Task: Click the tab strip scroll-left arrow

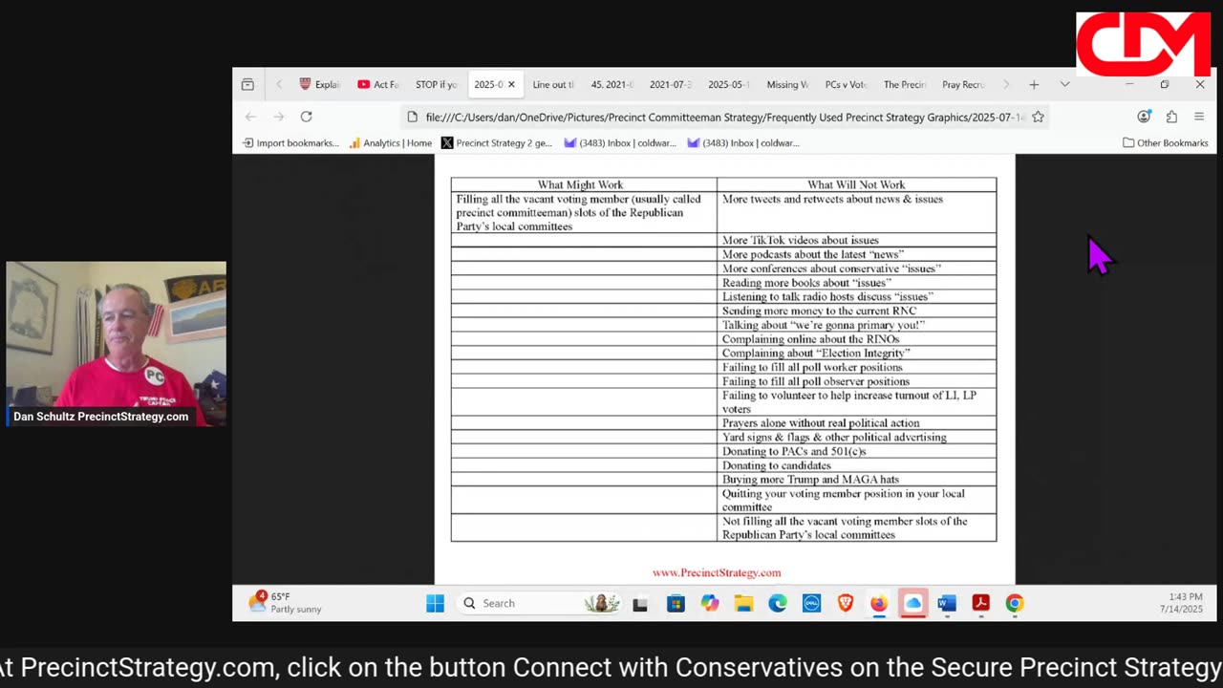Action: tap(279, 84)
